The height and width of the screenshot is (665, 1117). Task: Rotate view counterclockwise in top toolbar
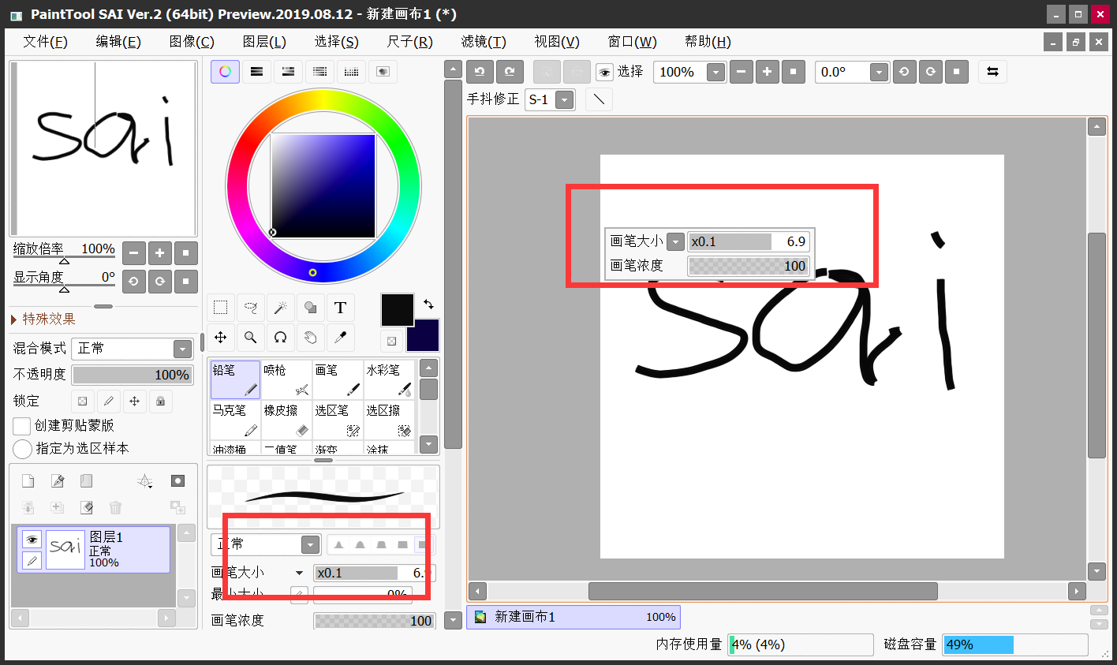[904, 72]
